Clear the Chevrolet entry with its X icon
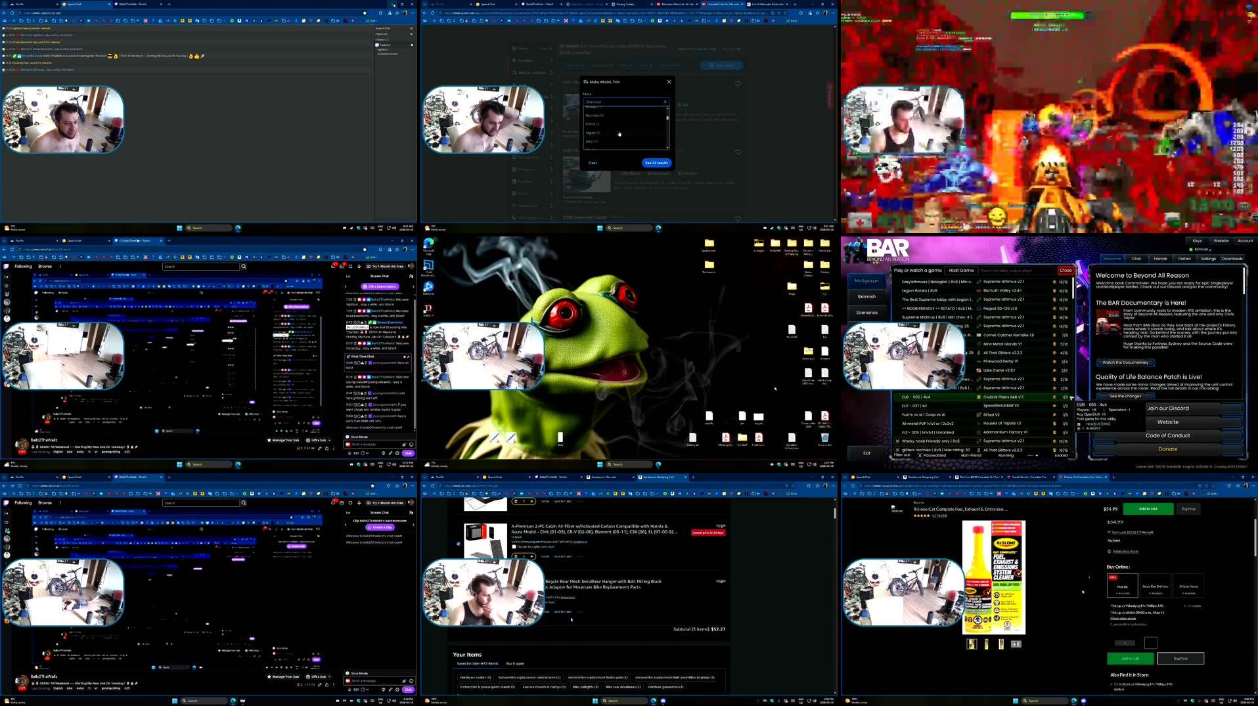 pyautogui.click(x=665, y=102)
